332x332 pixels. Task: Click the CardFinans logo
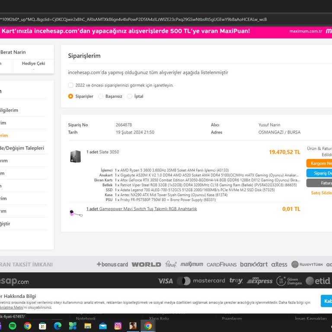point(221,265)
